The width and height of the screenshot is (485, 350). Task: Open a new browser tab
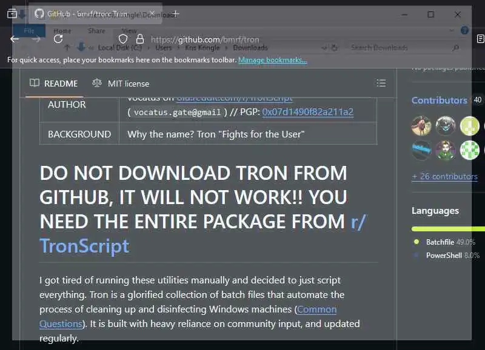coord(175,14)
